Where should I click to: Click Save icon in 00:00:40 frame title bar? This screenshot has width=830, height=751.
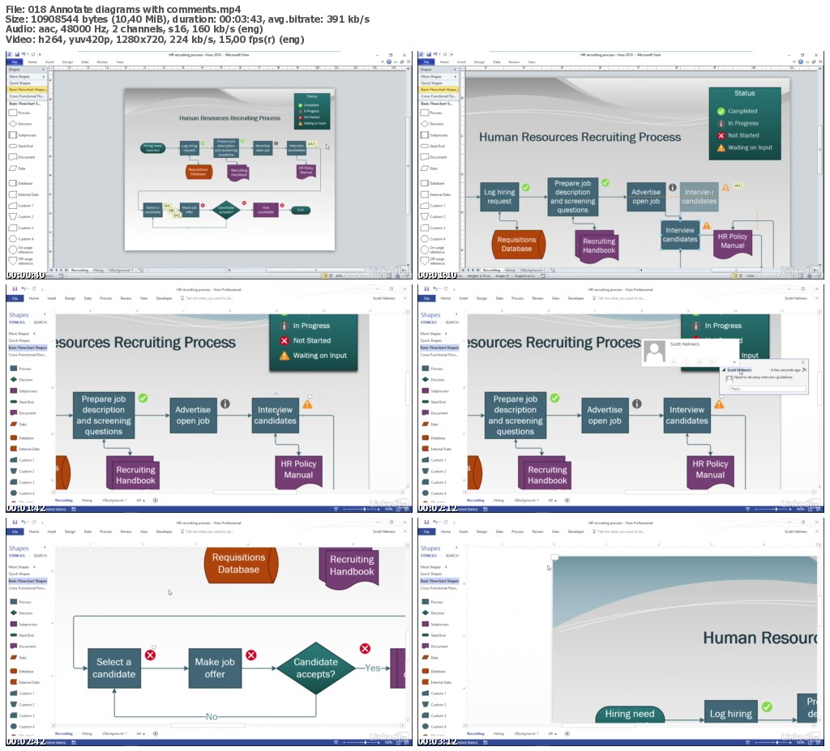[17, 54]
